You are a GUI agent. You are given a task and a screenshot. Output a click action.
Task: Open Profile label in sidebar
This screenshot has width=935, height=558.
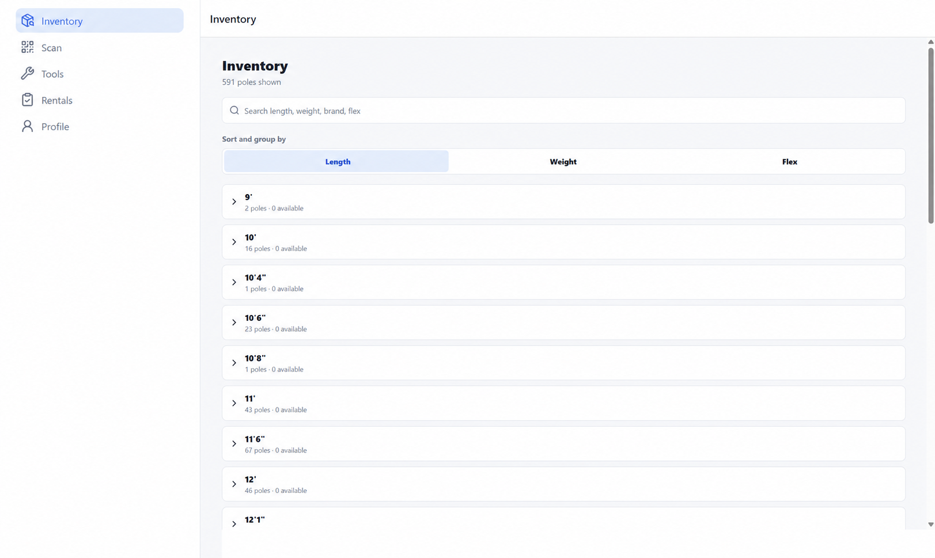[x=55, y=127]
